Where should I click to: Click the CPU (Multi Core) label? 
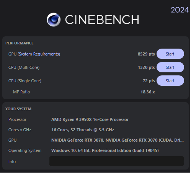click(x=24, y=67)
